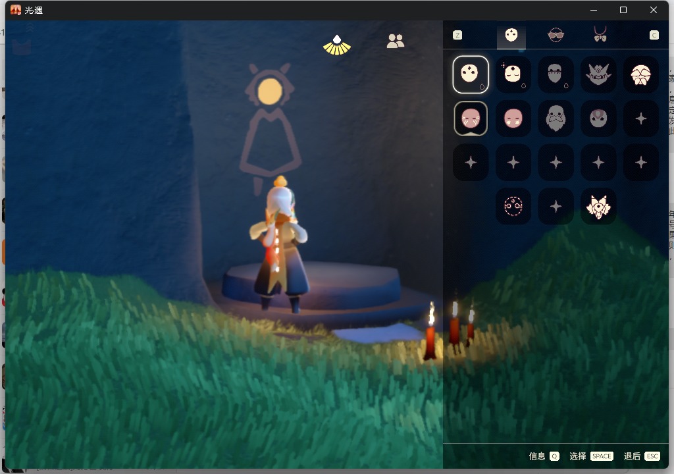Pick the dark bearded grey mask

tap(556, 74)
